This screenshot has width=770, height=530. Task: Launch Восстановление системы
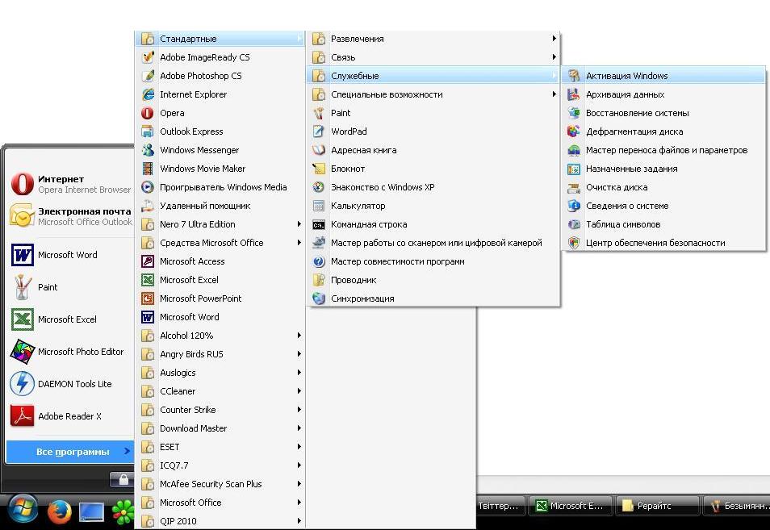[664, 113]
